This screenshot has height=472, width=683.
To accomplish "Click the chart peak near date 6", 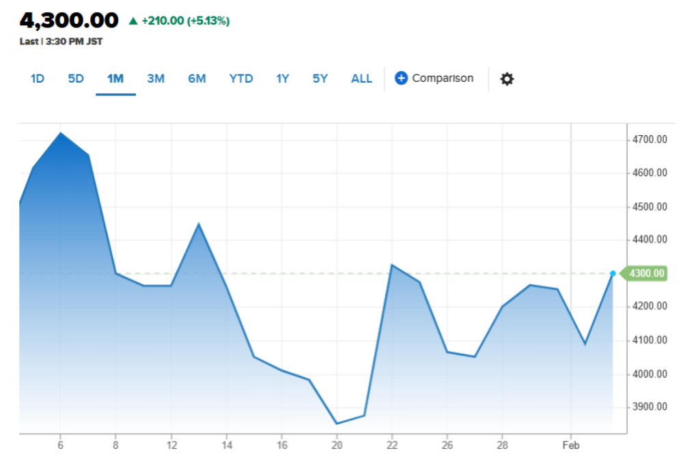I will click(61, 133).
